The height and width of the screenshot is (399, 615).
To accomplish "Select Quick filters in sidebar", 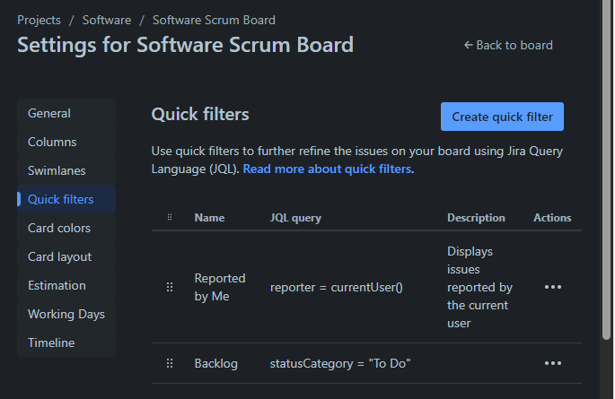I will click(66, 199).
